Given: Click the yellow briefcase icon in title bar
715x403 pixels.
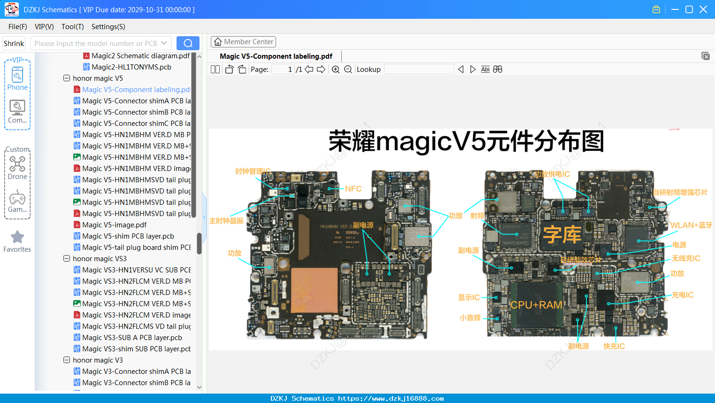Looking at the screenshot, I should click(656, 9).
